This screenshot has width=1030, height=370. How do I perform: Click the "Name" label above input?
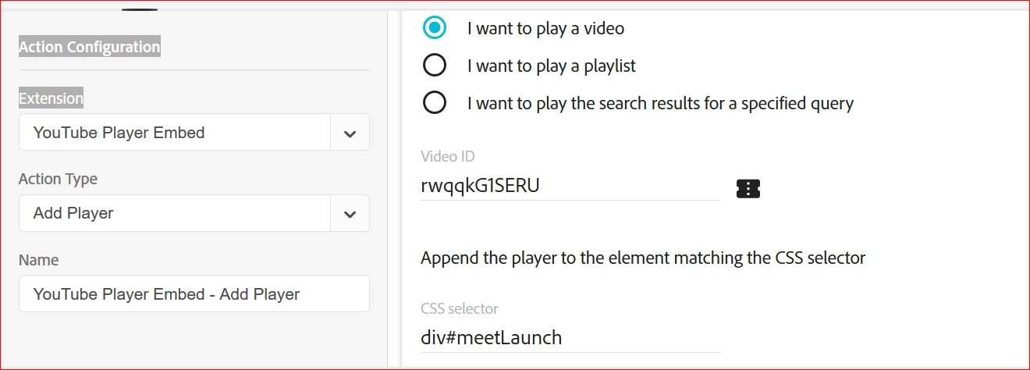click(38, 259)
